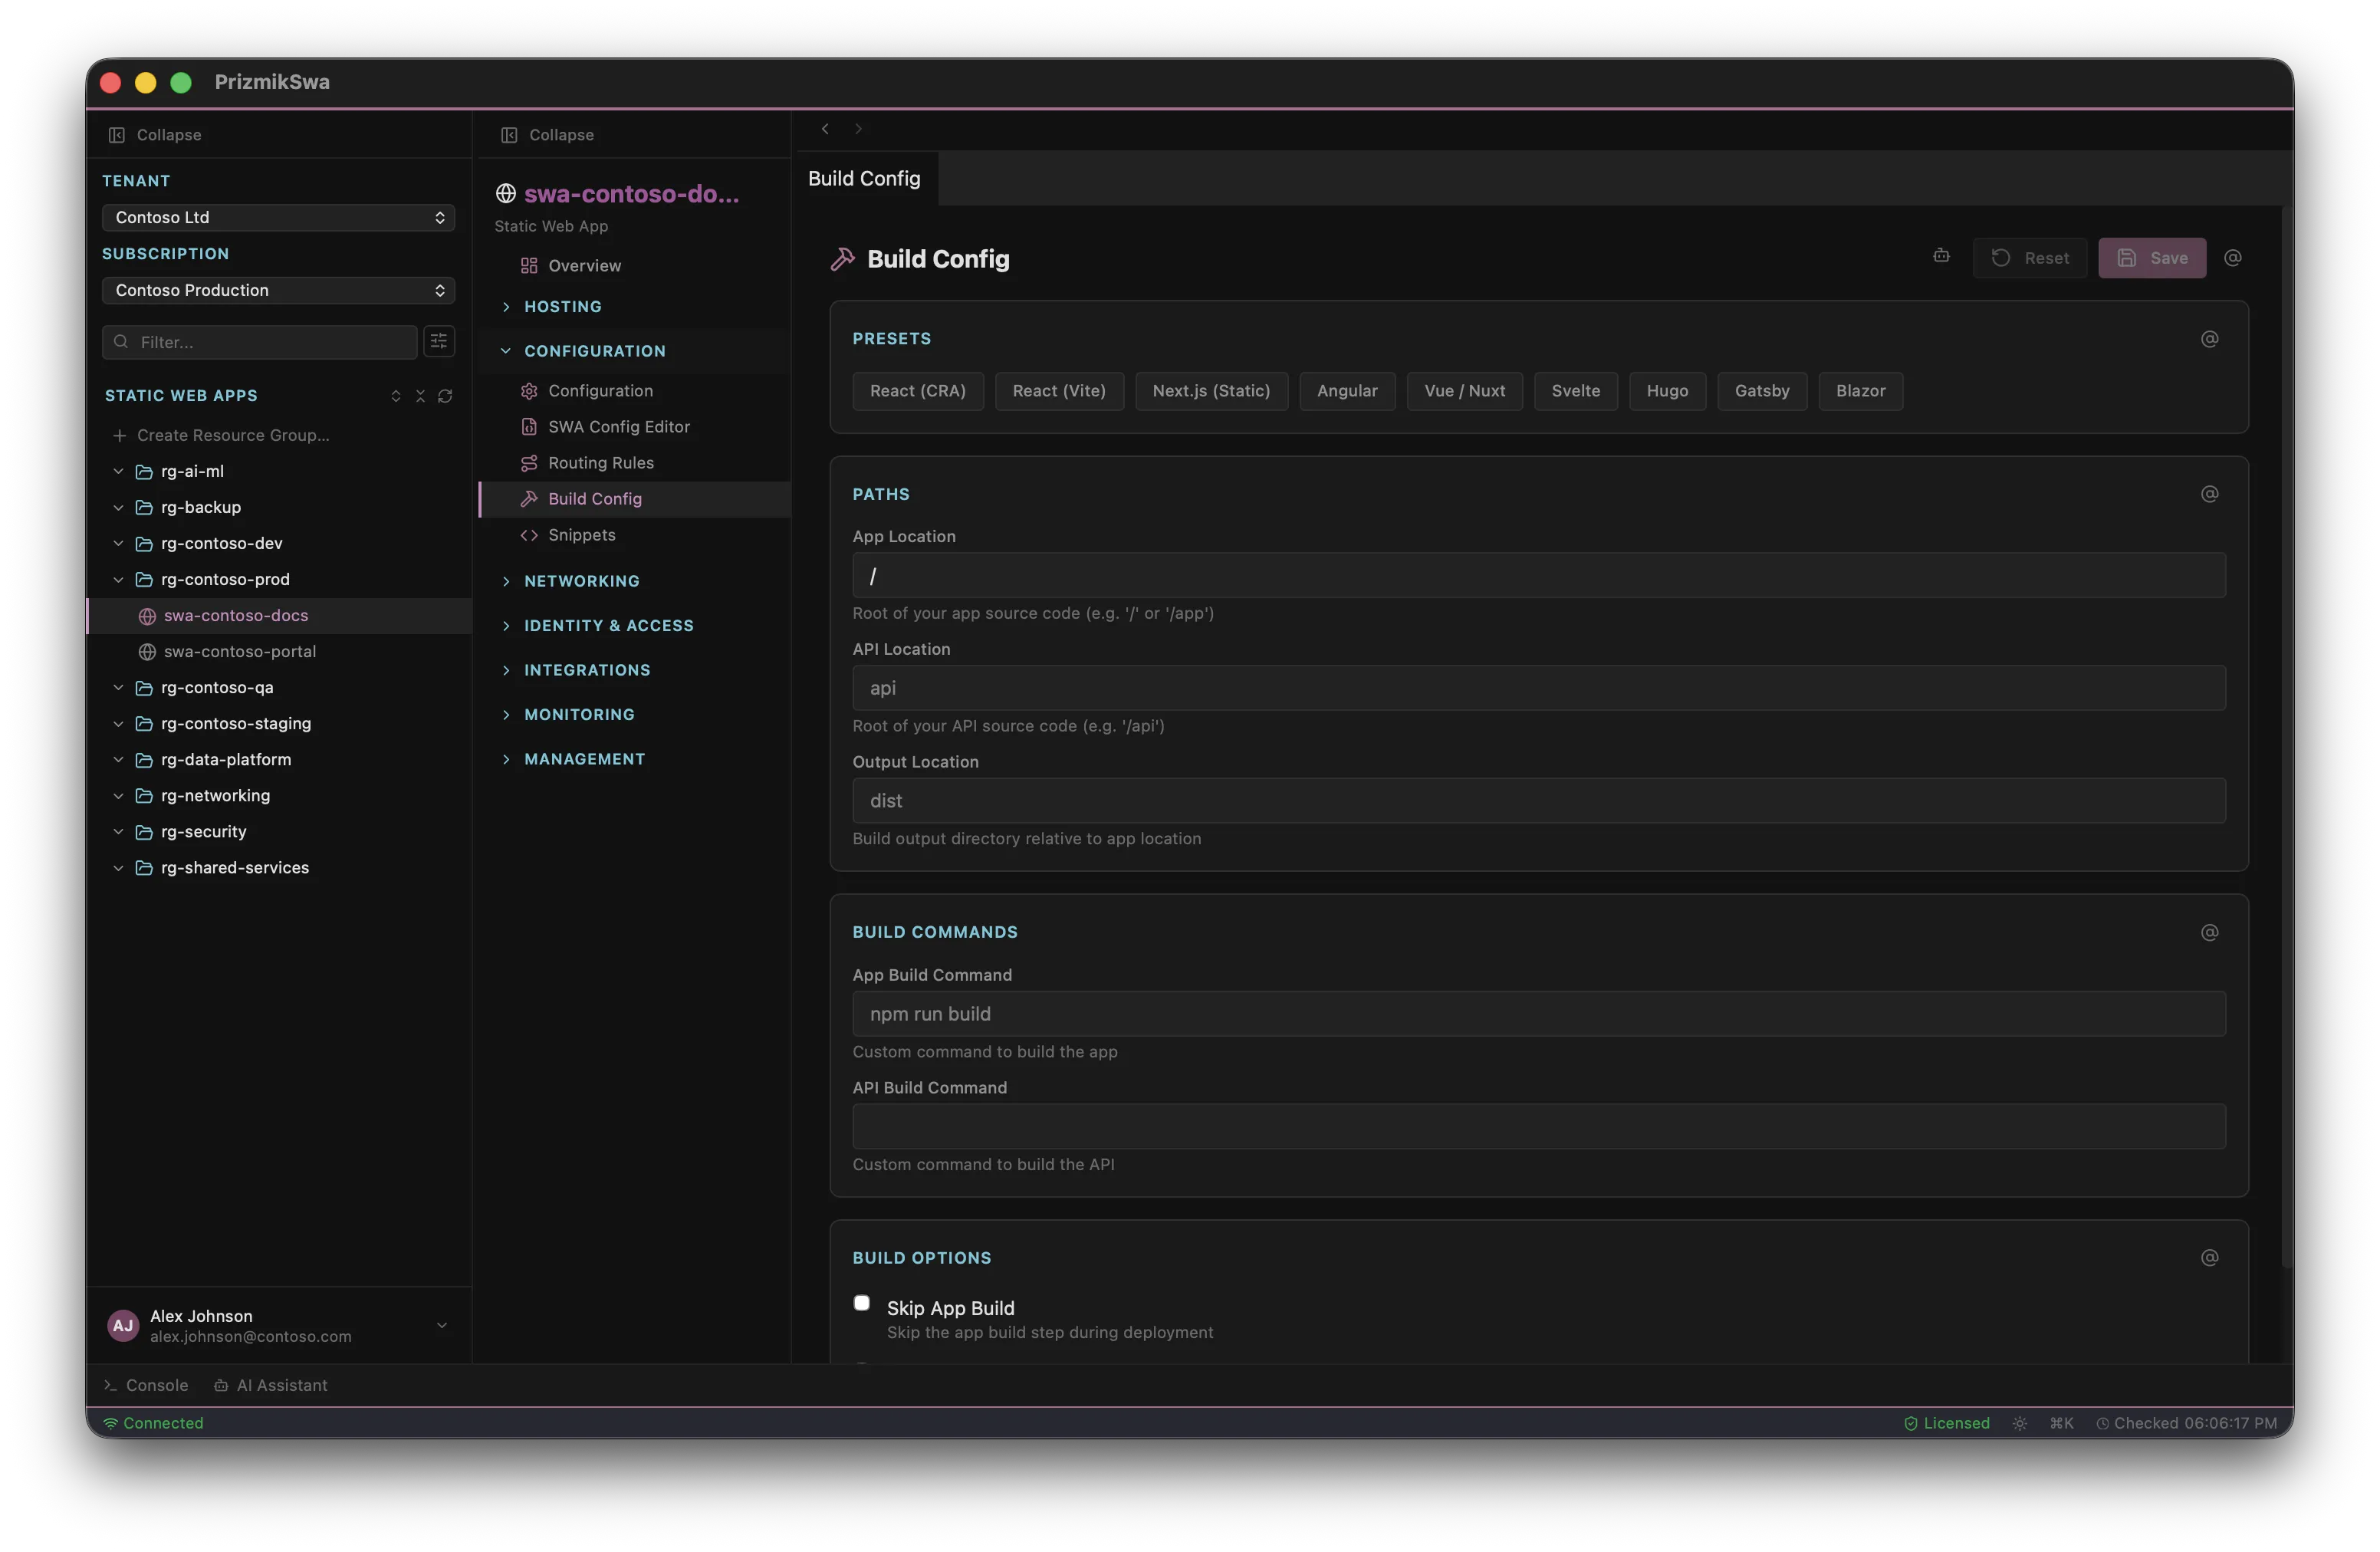
Task: Open Routing Rules settings
Action: coord(600,462)
